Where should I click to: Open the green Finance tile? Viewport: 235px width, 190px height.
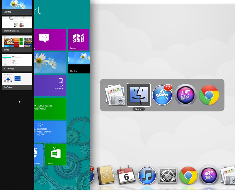(50, 109)
